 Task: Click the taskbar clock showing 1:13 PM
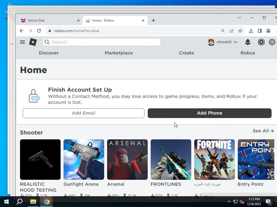[254, 202]
